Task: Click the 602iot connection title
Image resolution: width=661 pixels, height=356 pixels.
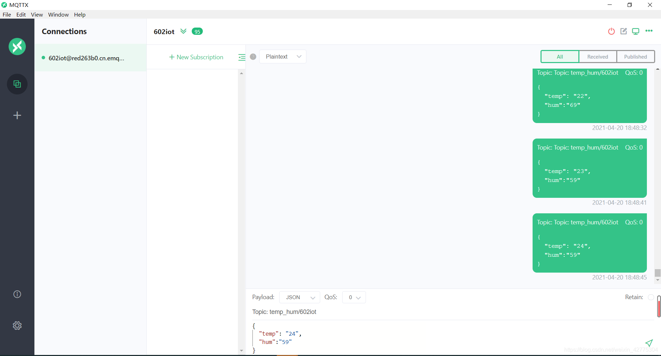Action: pyautogui.click(x=164, y=32)
